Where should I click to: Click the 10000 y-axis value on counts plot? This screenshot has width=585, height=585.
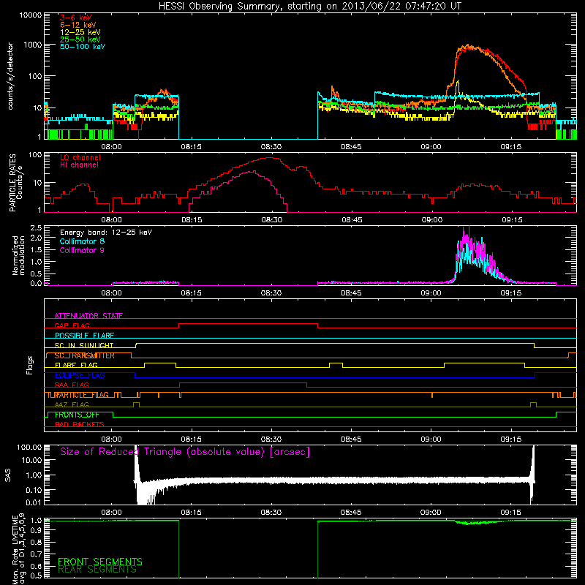(x=30, y=15)
